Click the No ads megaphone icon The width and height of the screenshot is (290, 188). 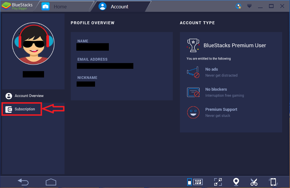click(193, 72)
